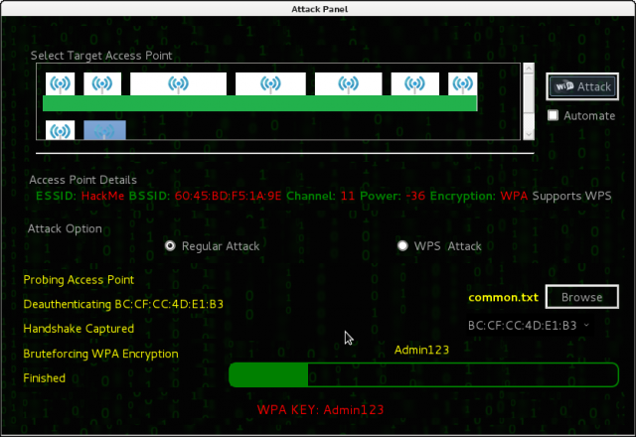Click the highlighted blue access point

(104, 130)
